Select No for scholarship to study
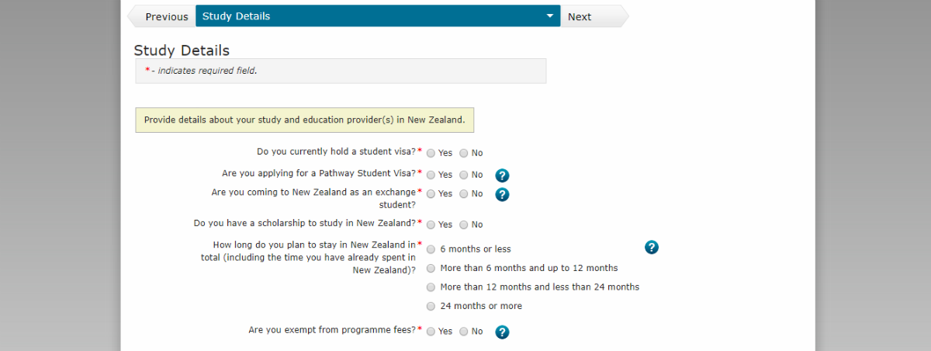 coord(464,224)
